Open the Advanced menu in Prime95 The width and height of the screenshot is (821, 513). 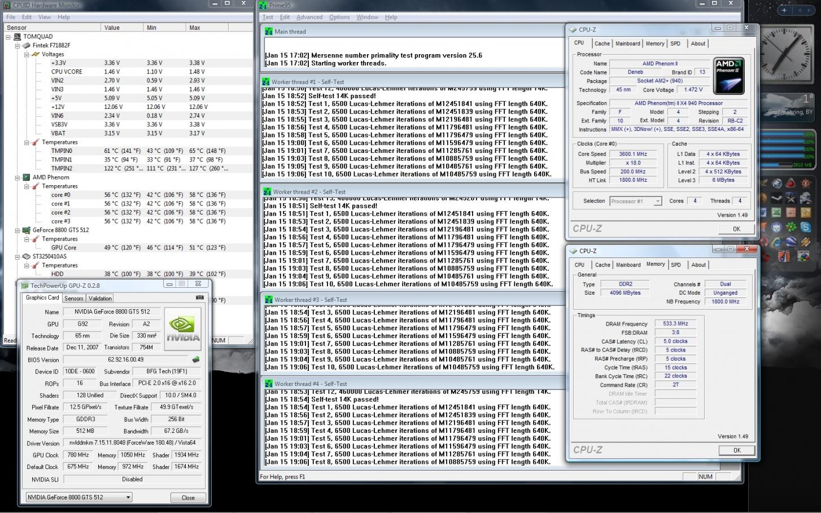pos(309,17)
